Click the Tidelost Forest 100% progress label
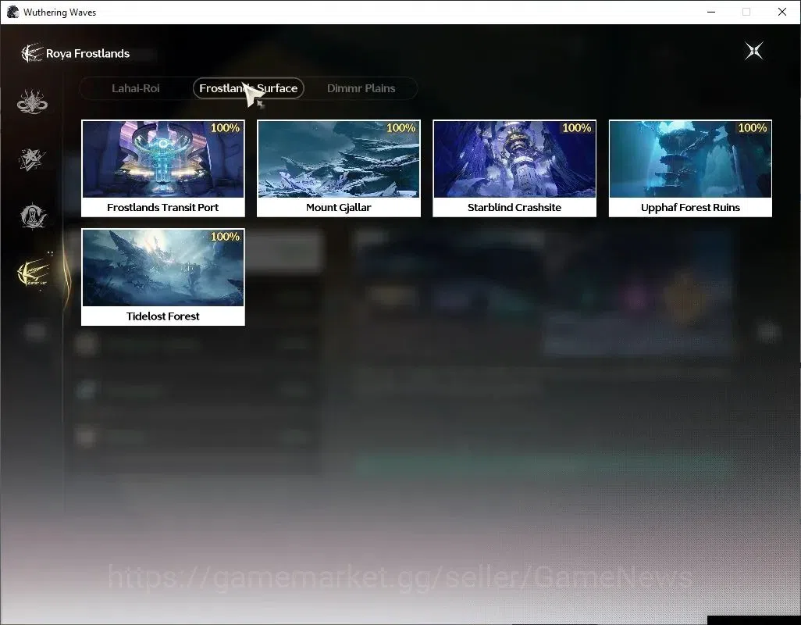801x625 pixels. (x=226, y=237)
